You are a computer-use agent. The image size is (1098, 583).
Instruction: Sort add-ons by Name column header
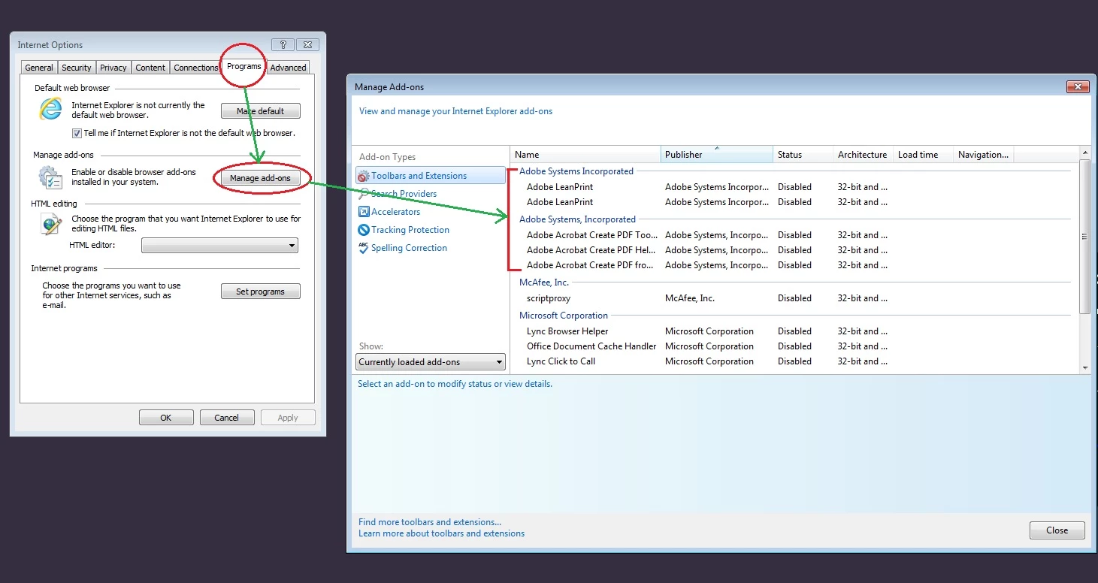(x=585, y=155)
